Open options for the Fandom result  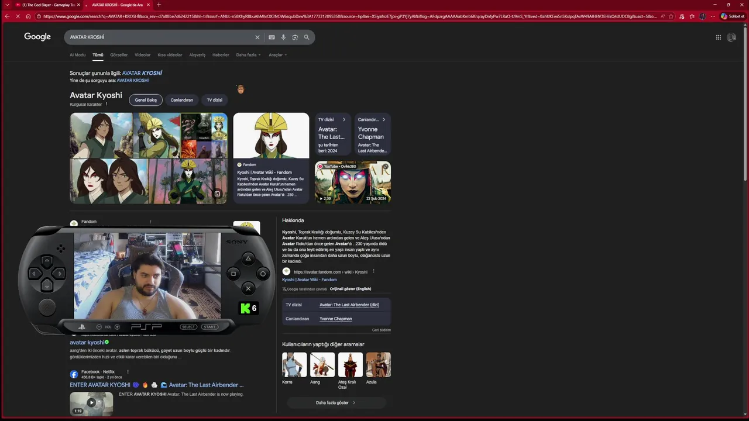(150, 222)
